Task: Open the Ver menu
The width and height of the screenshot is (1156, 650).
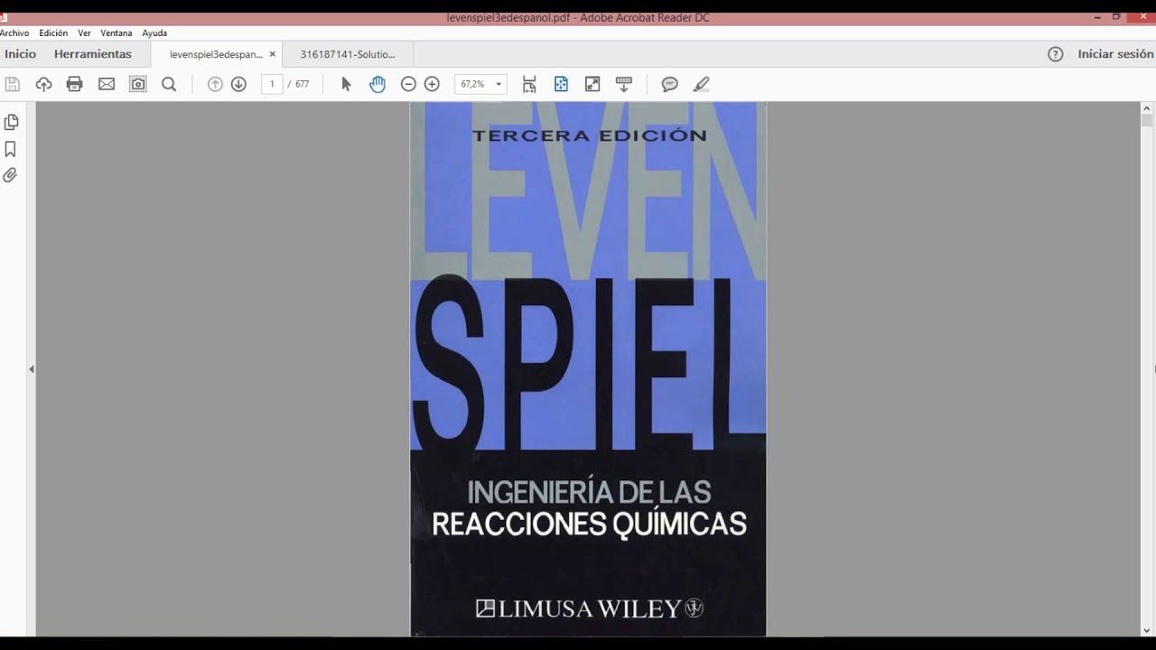Action: point(84,32)
